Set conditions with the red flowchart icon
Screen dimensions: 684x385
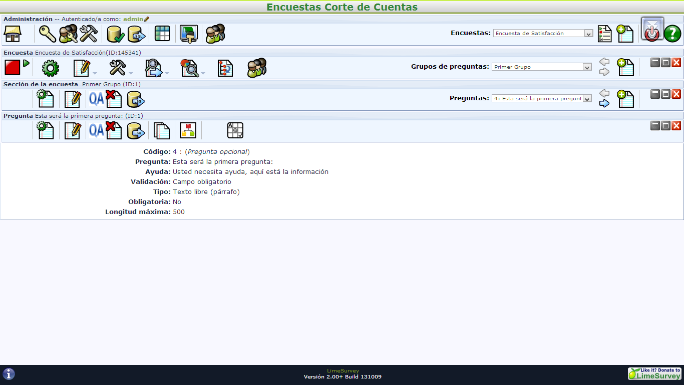click(188, 130)
